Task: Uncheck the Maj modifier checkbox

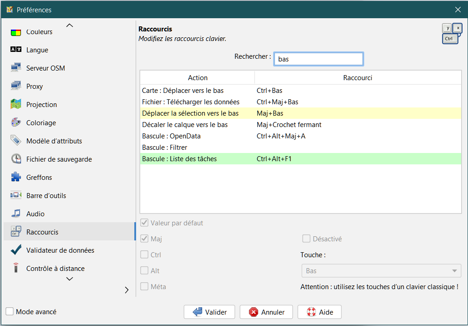Action: [x=144, y=239]
